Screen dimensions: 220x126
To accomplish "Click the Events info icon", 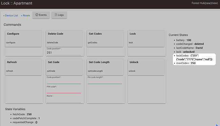I will tap(37, 15).
